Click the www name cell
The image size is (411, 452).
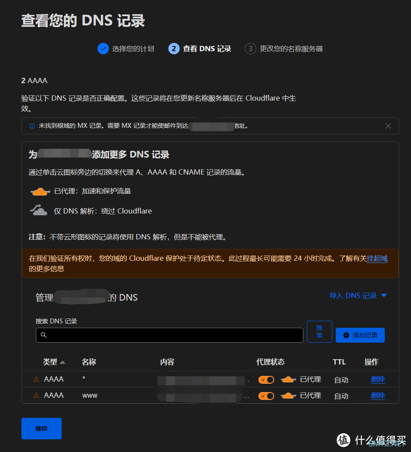click(90, 396)
